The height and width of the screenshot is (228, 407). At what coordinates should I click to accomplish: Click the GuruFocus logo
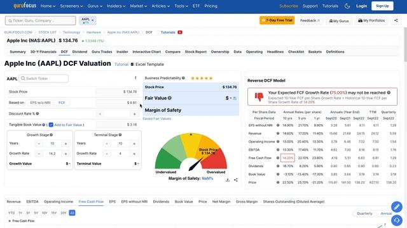point(25,6)
